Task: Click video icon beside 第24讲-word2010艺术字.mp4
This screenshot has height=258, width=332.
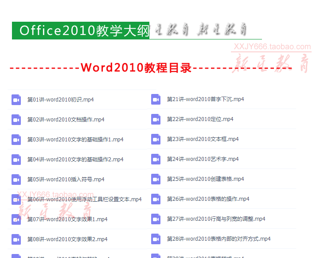Action: (156, 159)
